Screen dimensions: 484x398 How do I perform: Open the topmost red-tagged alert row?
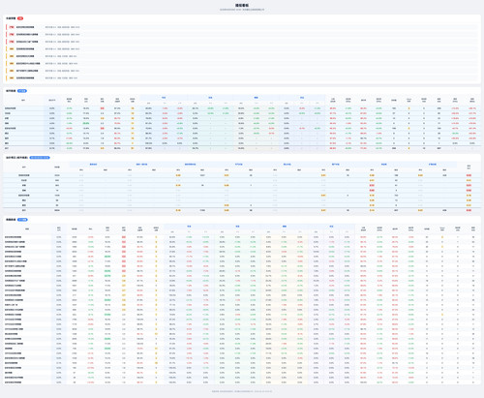click(242, 27)
